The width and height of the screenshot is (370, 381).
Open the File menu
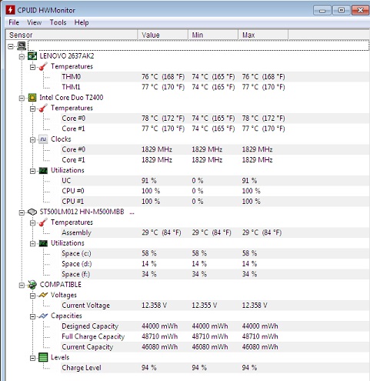tap(14, 22)
